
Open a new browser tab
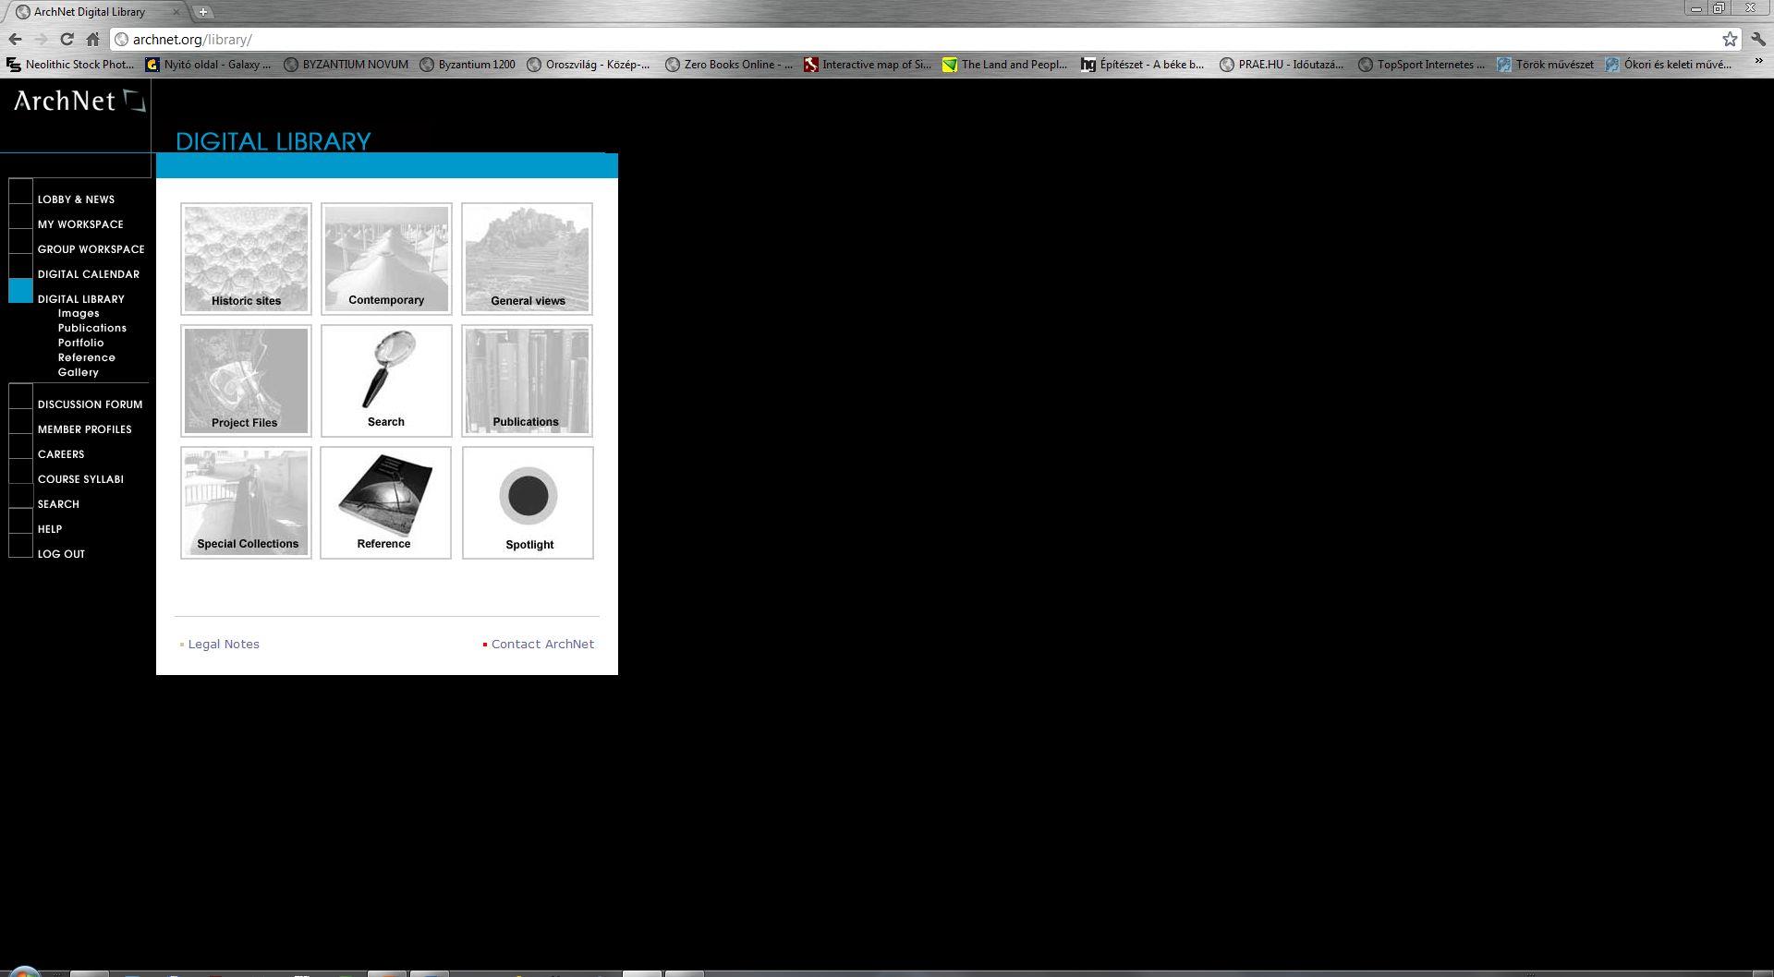pos(202,12)
